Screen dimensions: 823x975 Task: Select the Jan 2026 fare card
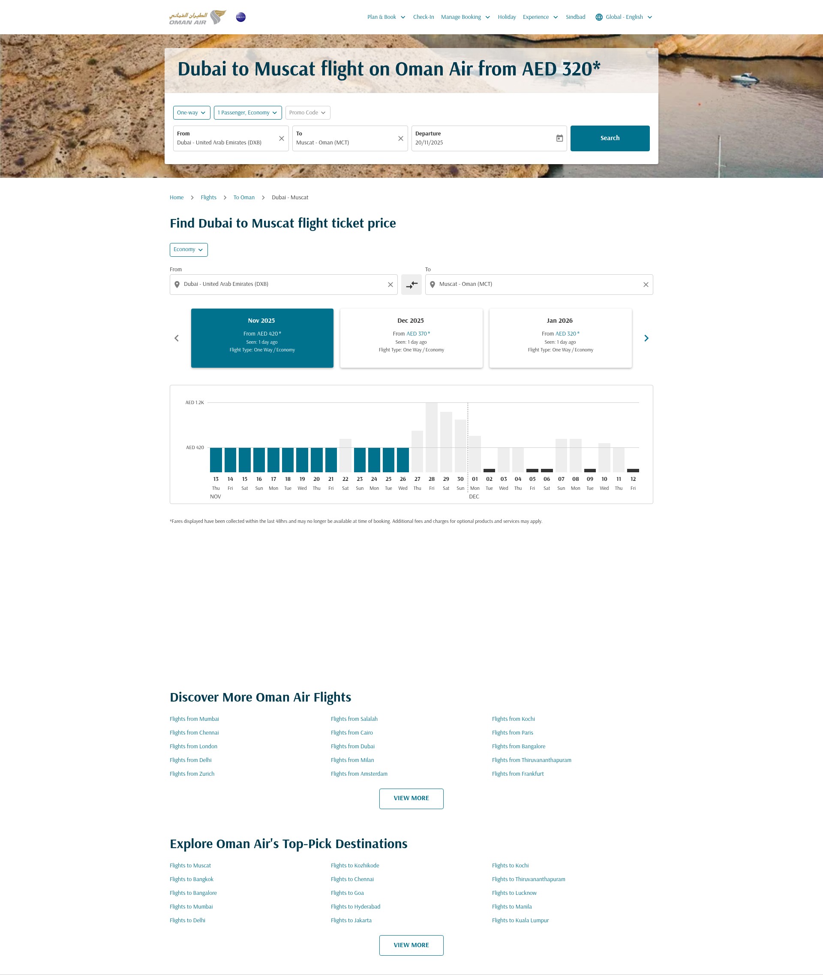click(x=560, y=338)
